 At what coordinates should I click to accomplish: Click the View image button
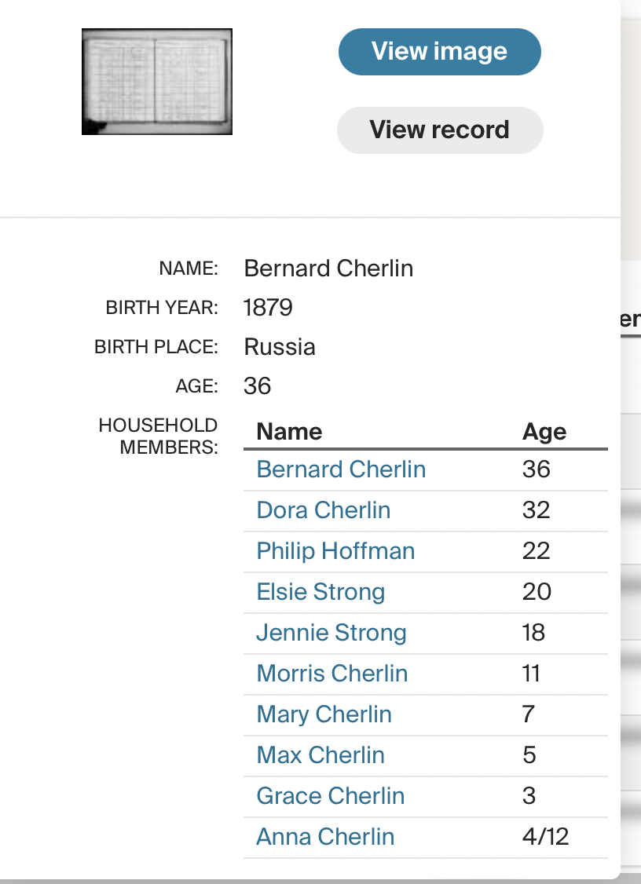click(x=439, y=51)
